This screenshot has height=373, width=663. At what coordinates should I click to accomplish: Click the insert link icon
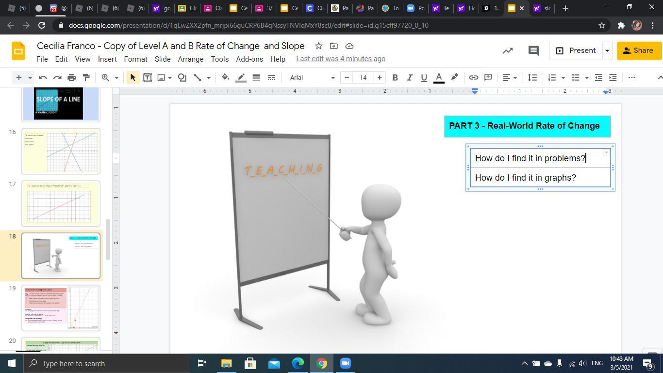[x=473, y=78]
